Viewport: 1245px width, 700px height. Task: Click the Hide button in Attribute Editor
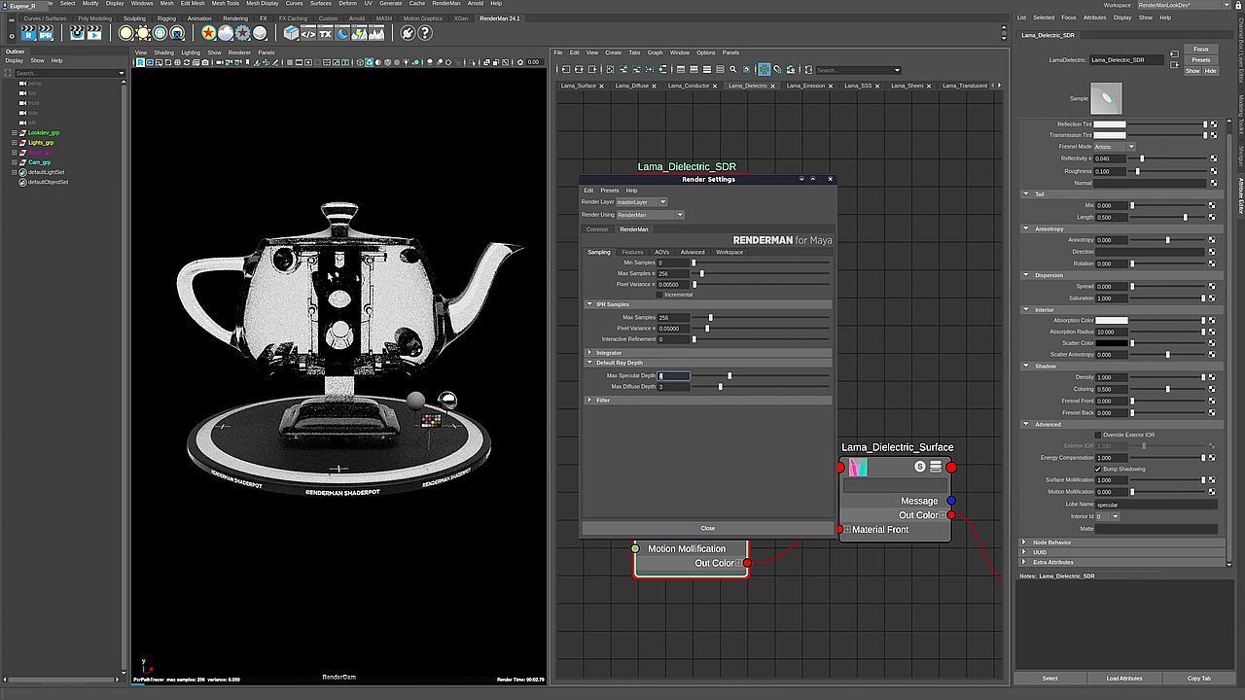1210,71
